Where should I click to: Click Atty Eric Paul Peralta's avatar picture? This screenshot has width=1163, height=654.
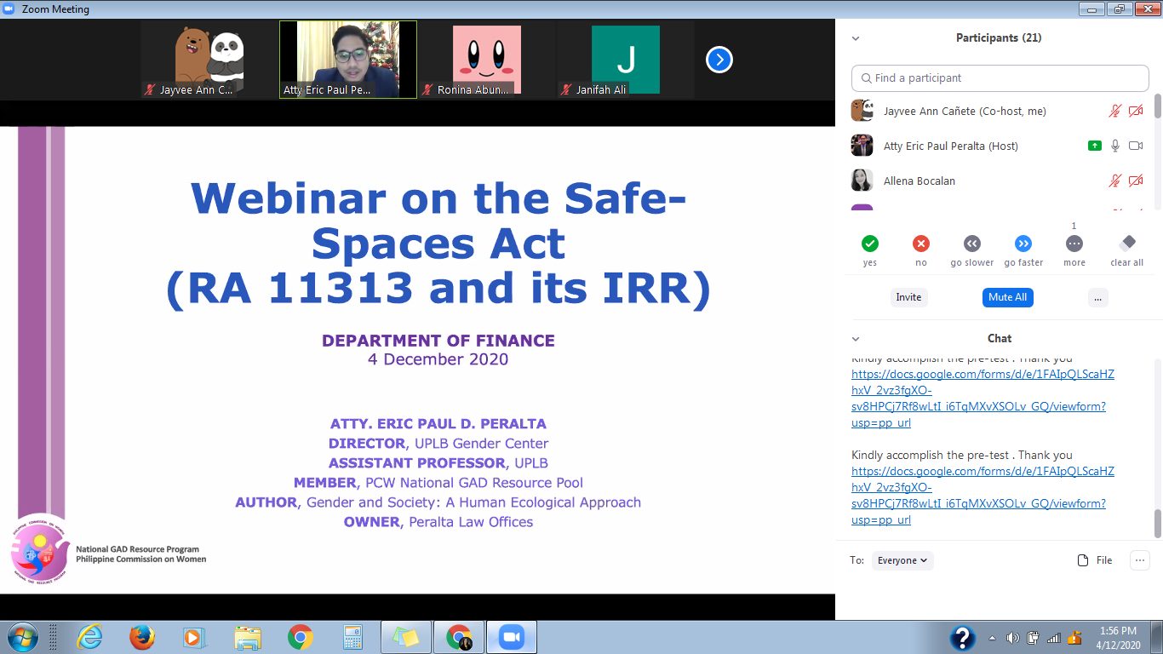point(862,146)
